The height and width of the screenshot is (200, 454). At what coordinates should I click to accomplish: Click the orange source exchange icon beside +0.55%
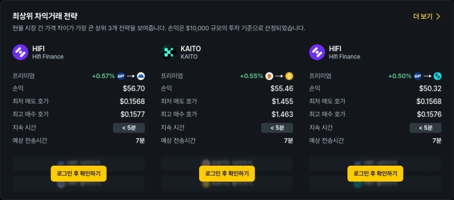tap(270, 76)
